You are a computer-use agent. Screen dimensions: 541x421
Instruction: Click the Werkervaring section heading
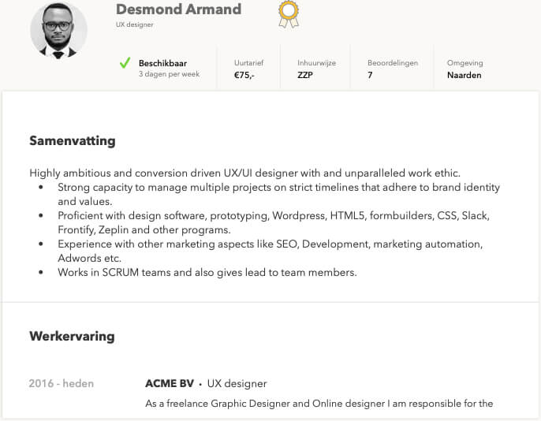point(72,336)
